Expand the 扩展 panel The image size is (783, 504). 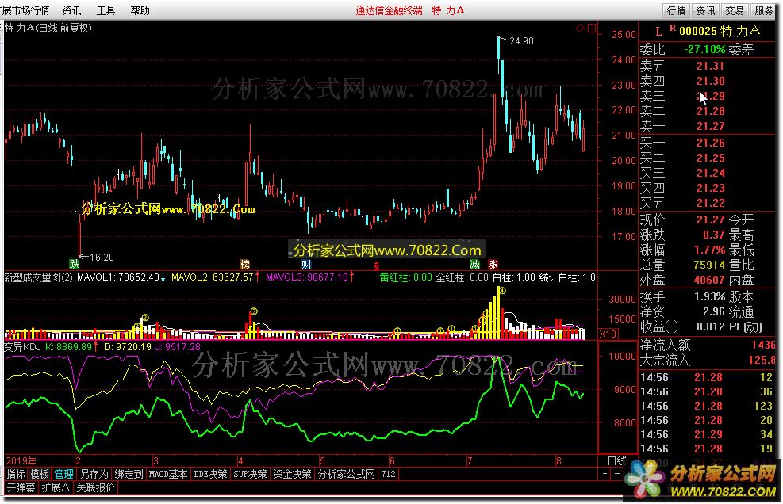[55, 487]
